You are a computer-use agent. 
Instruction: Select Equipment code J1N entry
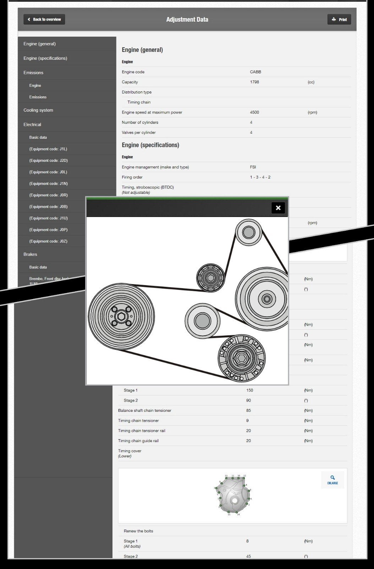[67, 184]
